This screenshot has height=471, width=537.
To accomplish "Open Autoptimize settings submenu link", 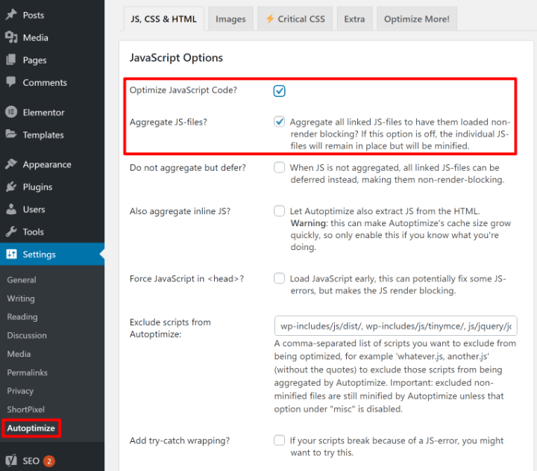I will tap(31, 428).
